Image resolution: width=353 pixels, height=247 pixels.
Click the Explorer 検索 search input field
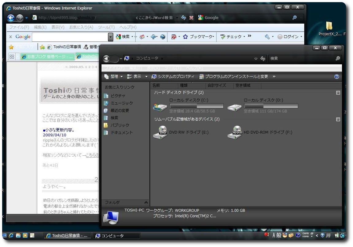pyautogui.click(x=302, y=59)
